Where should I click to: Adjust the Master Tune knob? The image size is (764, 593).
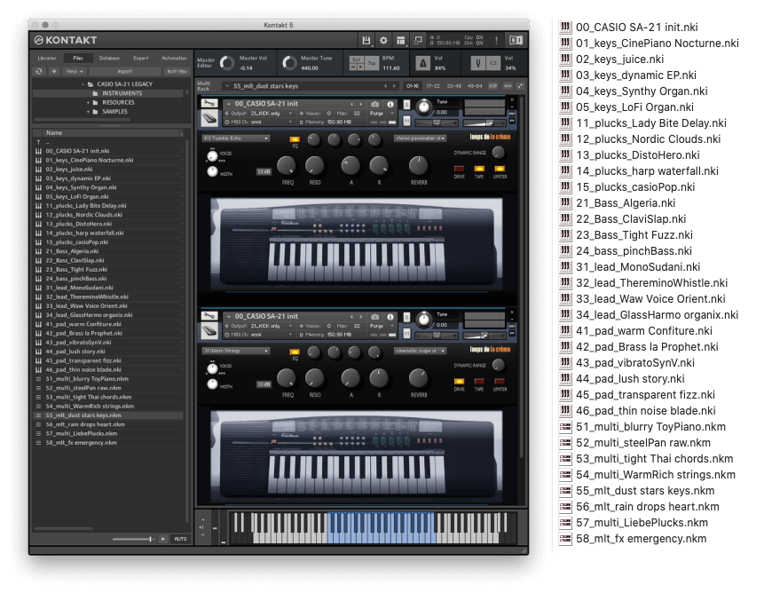click(x=289, y=63)
